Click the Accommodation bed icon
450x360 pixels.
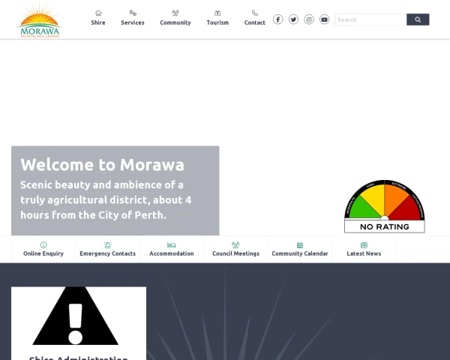tap(172, 245)
